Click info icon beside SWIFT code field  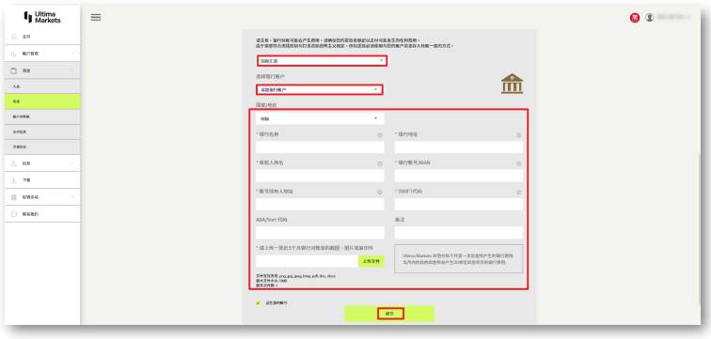tap(519, 193)
